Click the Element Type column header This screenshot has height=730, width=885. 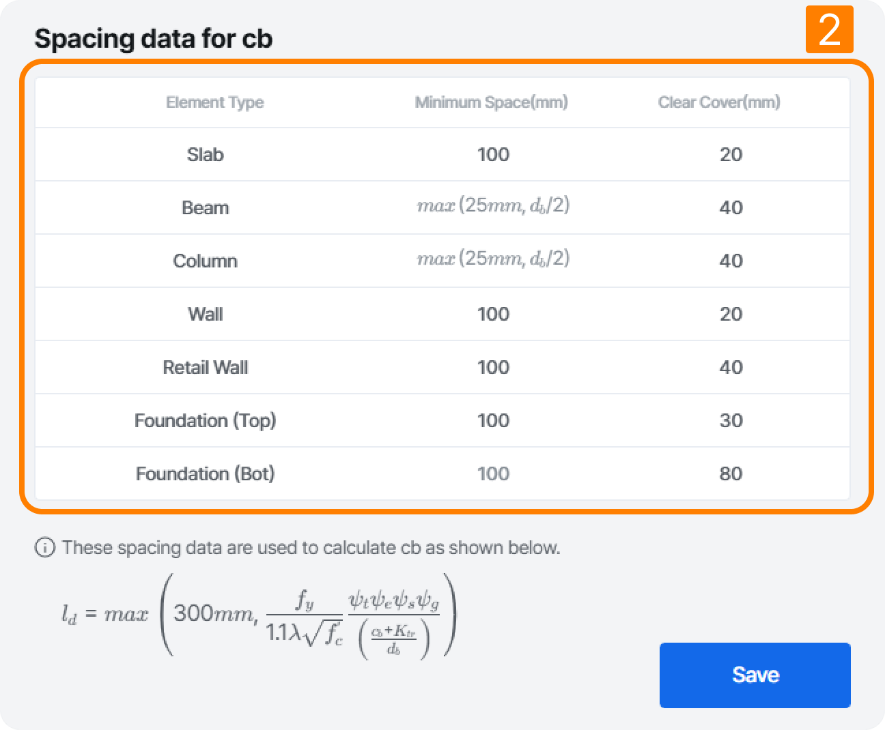pos(215,102)
